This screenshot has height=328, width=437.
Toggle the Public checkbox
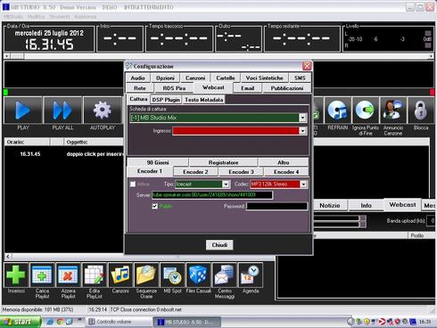pyautogui.click(x=155, y=206)
